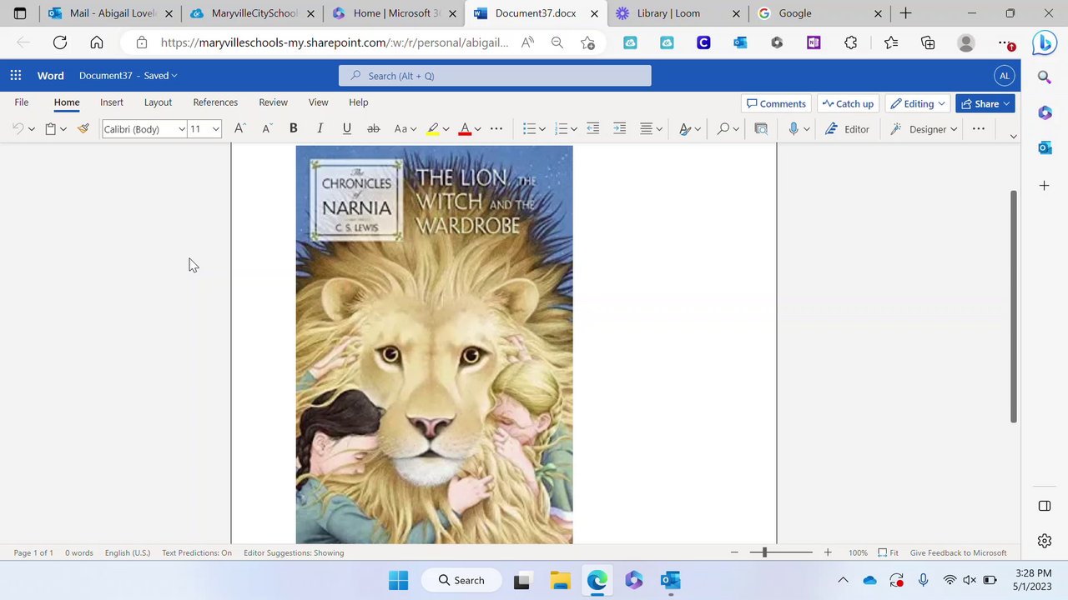This screenshot has width=1068, height=600.
Task: Open the Word app launcher grid
Action: tap(16, 76)
